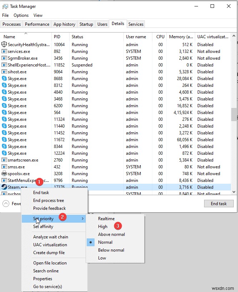Open the File menu

(5, 15)
